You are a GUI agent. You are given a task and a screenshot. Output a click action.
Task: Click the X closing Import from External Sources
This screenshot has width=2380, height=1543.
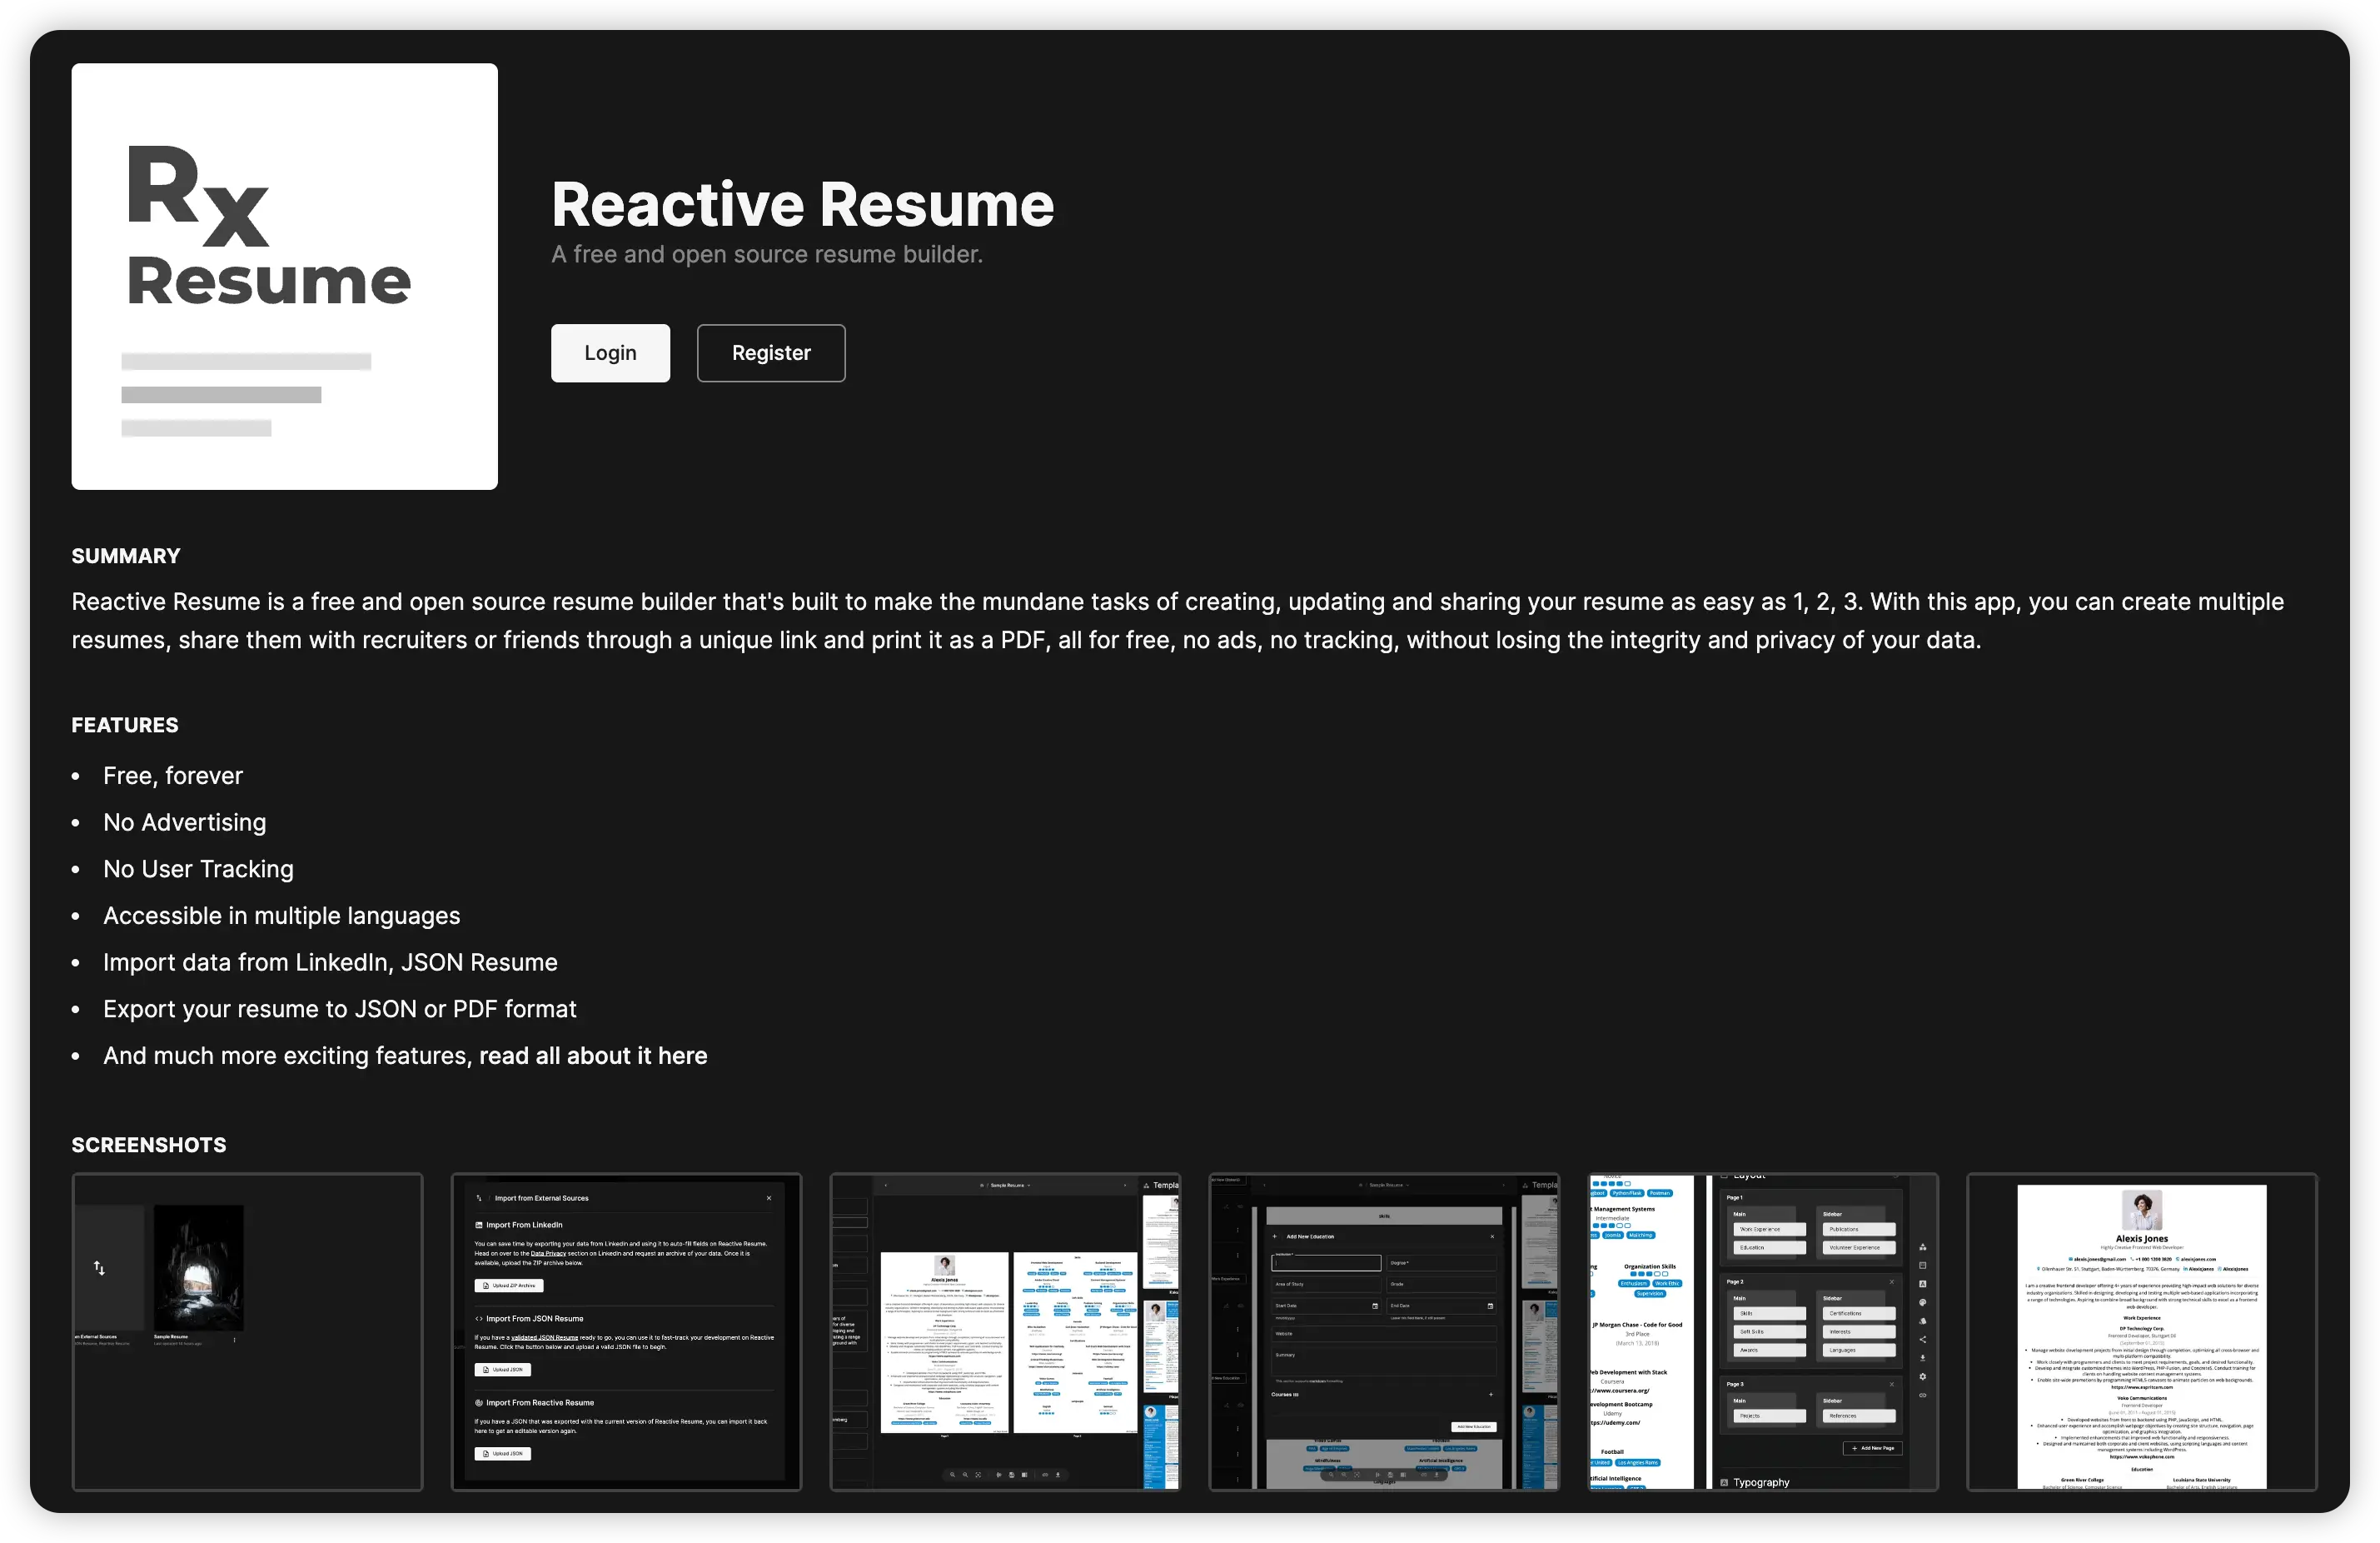[769, 1198]
